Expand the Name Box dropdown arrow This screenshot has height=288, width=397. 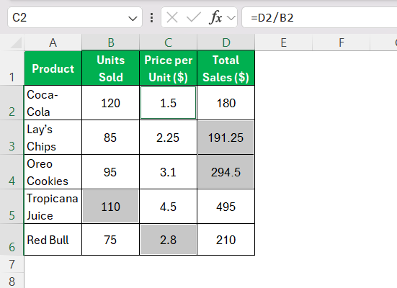(133, 18)
